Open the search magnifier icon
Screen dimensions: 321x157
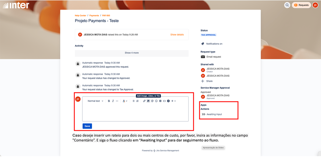287,5
